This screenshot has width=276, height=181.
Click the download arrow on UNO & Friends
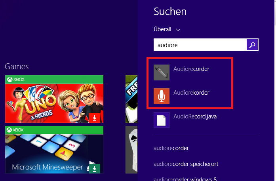95,118
